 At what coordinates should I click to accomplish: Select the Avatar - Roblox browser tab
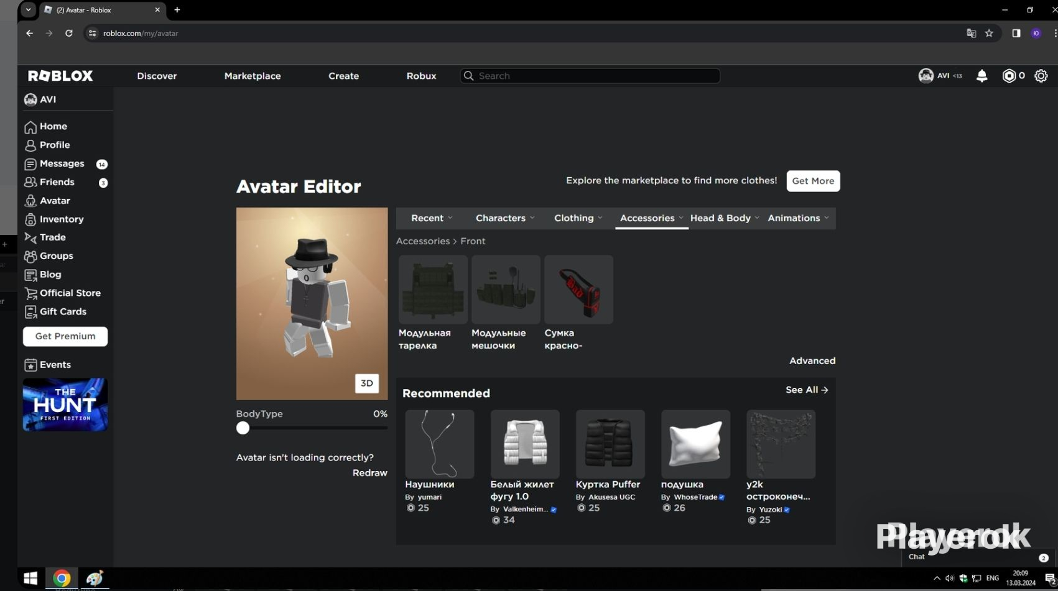click(x=103, y=10)
